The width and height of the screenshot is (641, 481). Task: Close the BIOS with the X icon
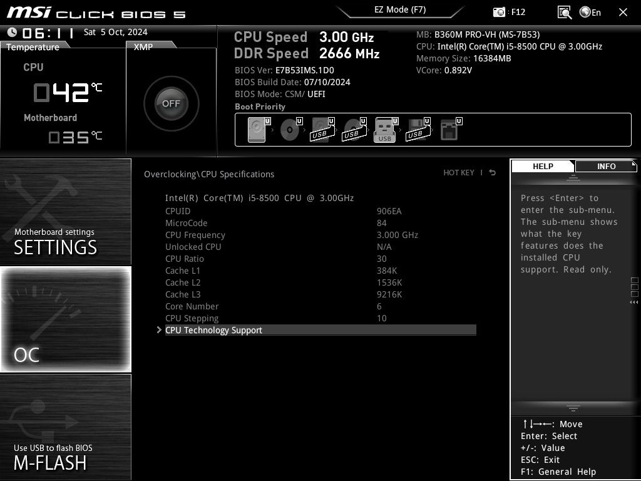tap(623, 13)
